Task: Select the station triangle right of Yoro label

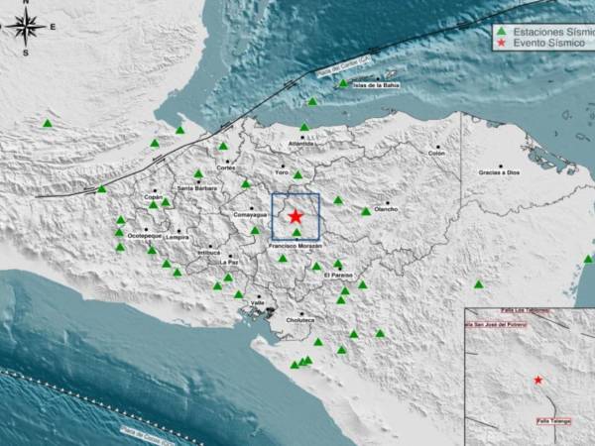Action: [x=297, y=174]
